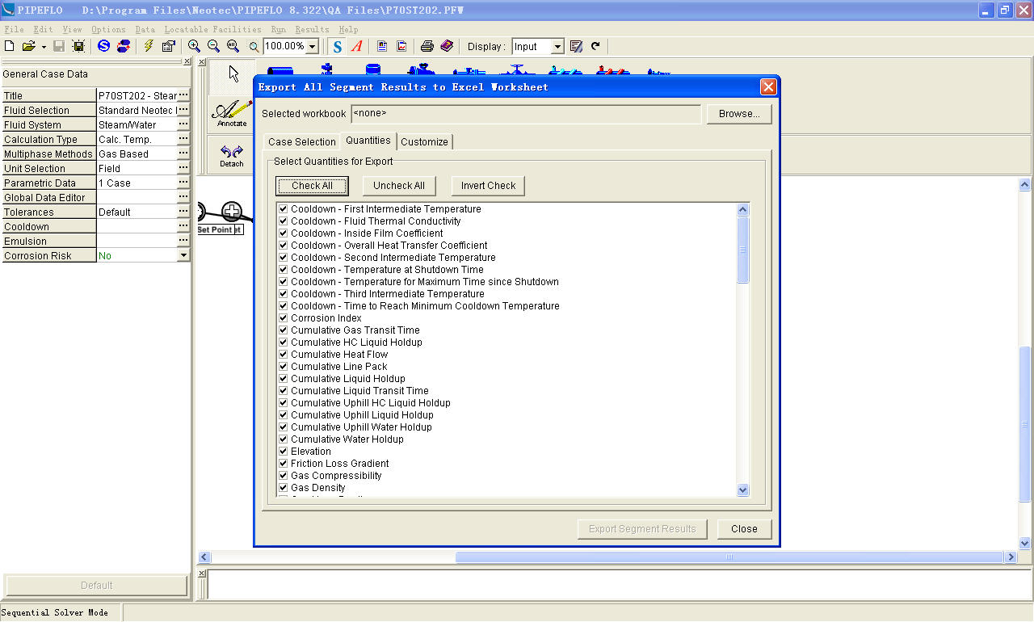The width and height of the screenshot is (1034, 622).
Task: Click the chart report toolbar icon
Action: point(401,46)
